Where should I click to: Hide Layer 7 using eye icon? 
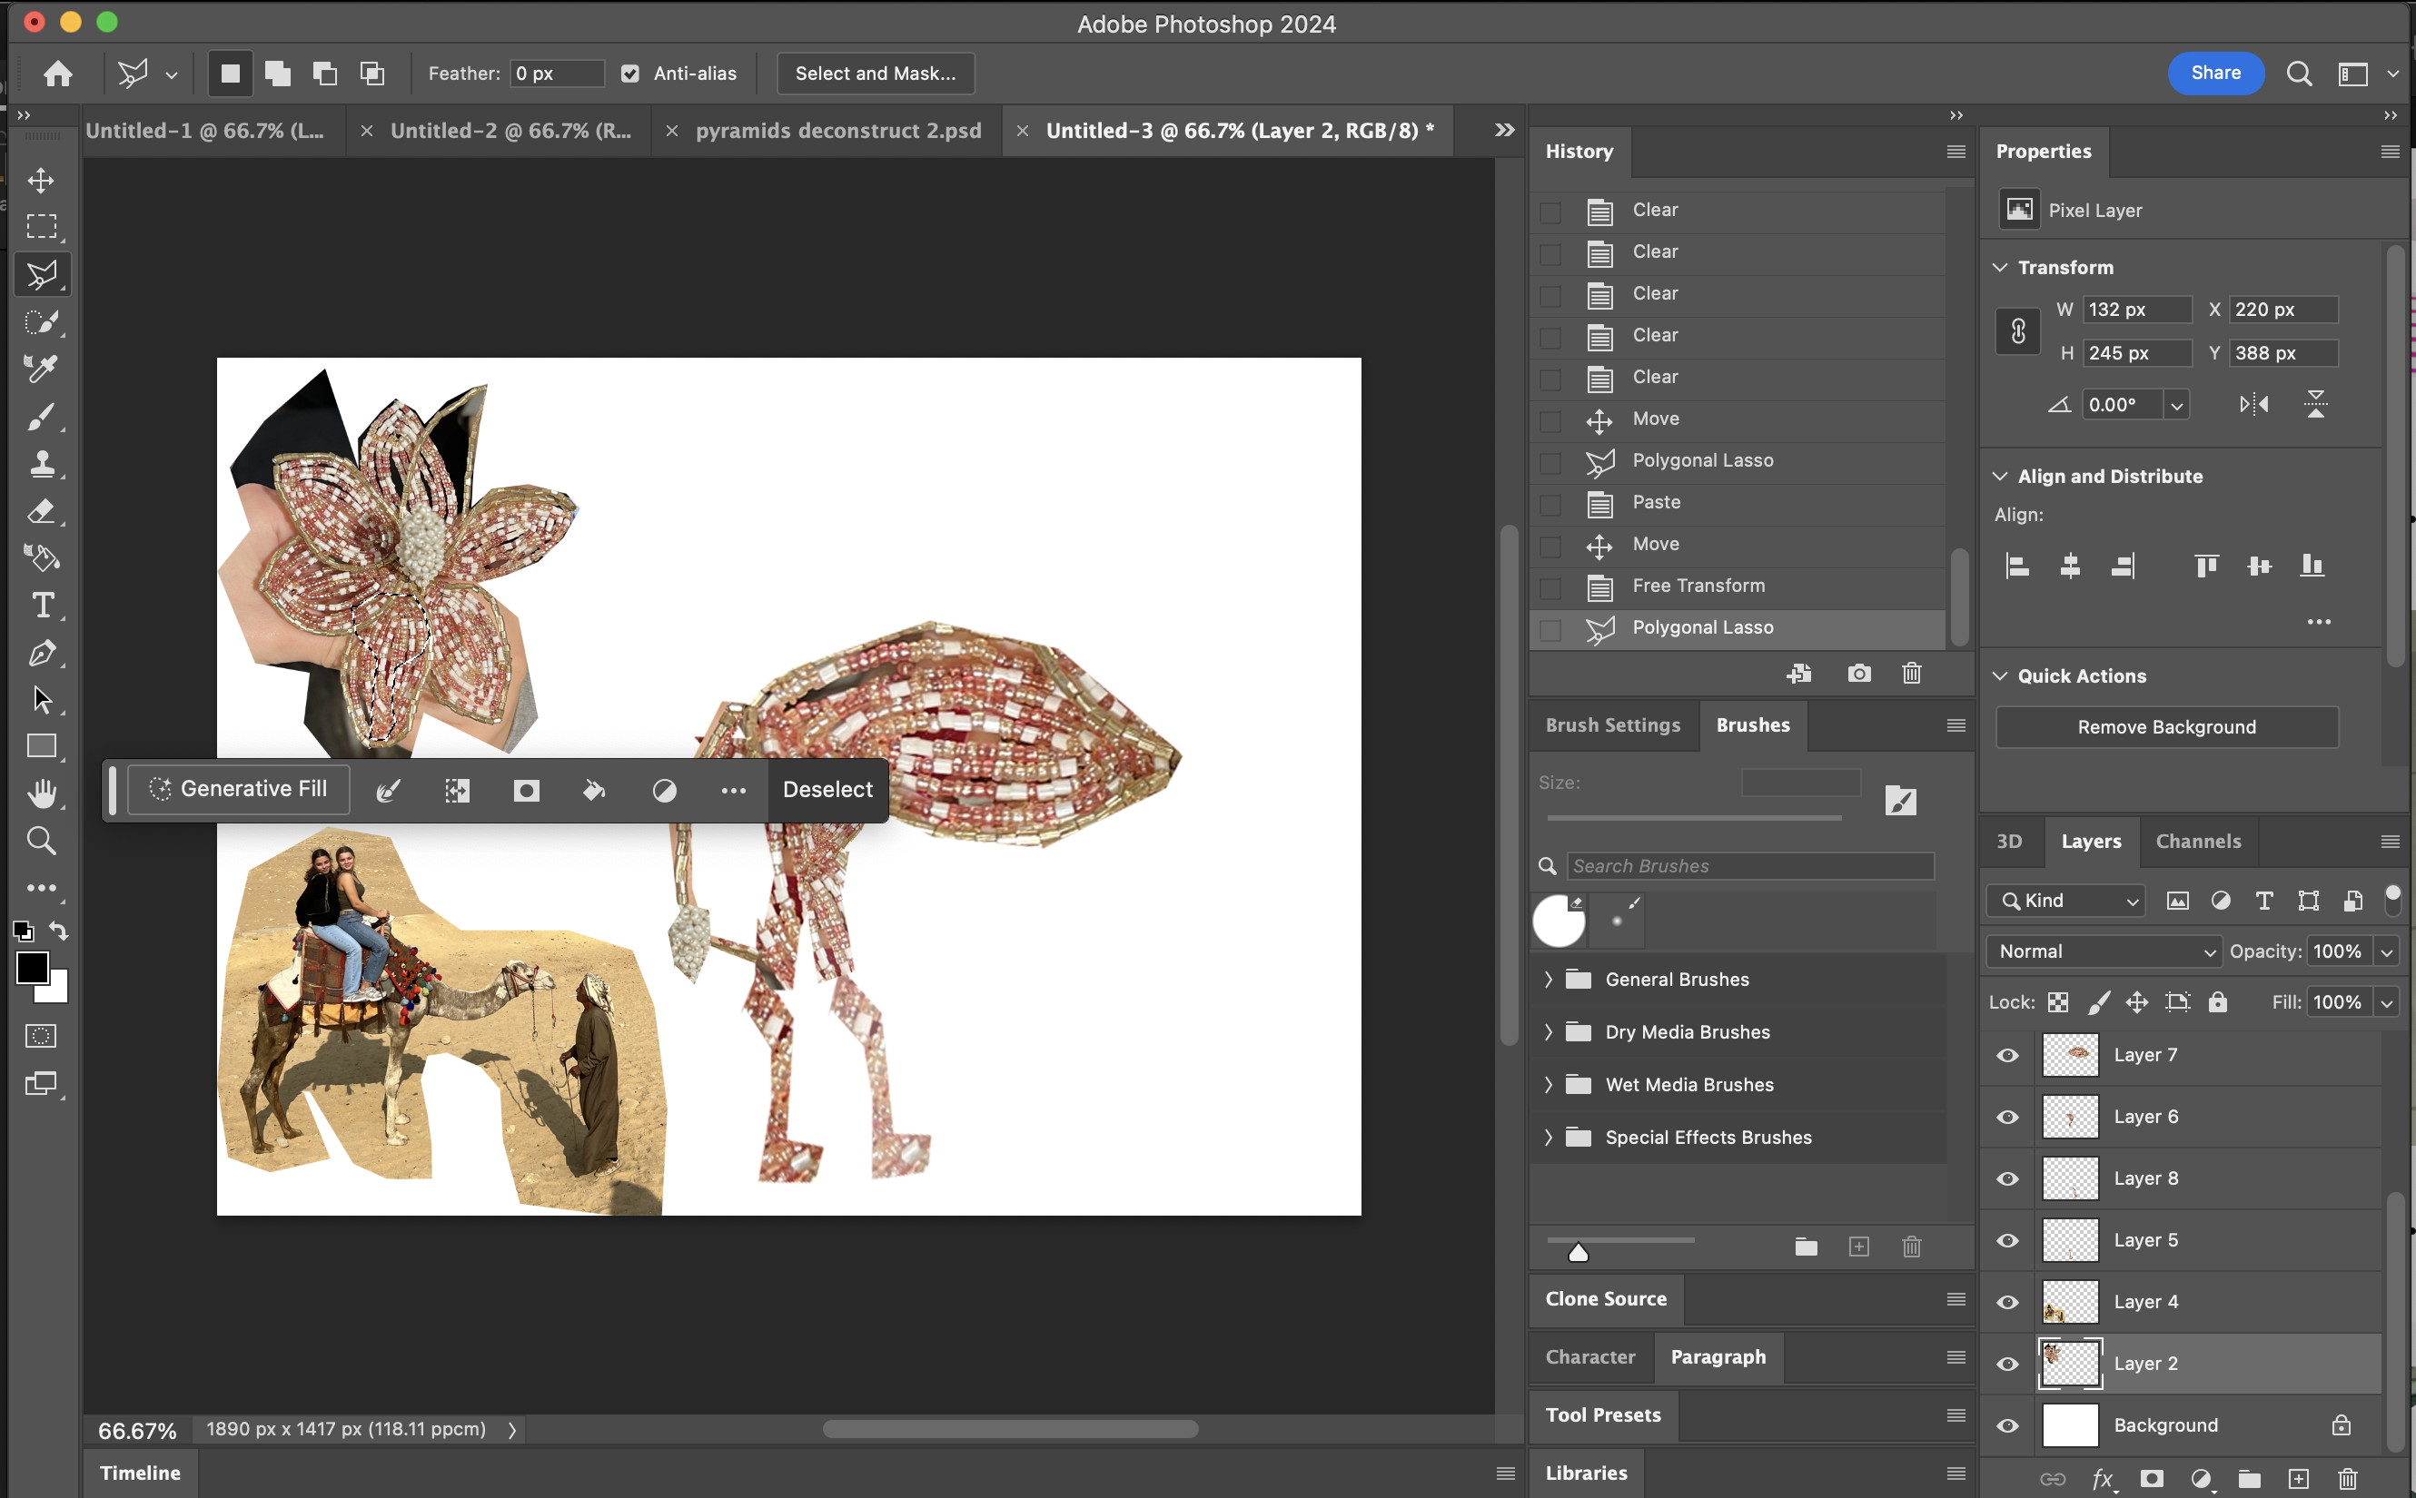click(x=2007, y=1055)
